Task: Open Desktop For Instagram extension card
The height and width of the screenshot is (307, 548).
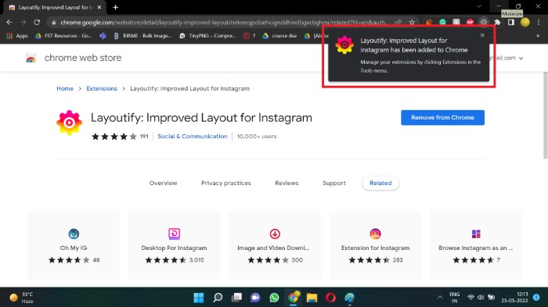Action: point(174,245)
